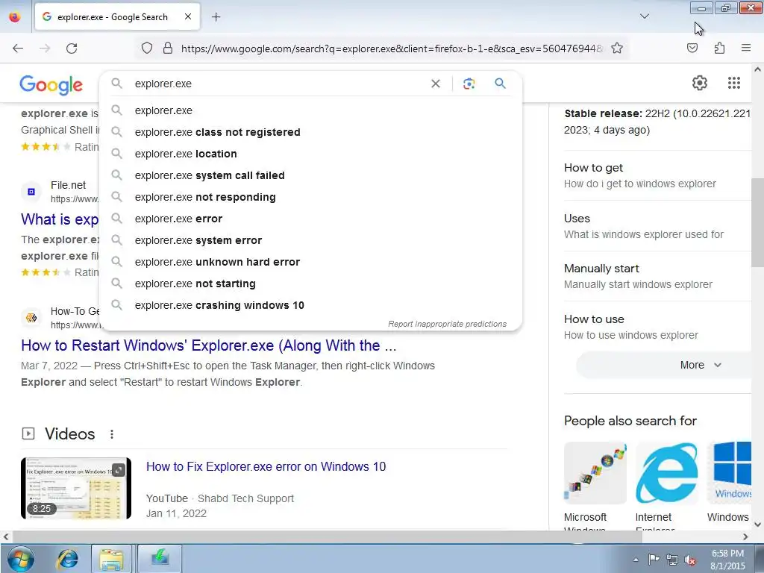This screenshot has width=764, height=573.
Task: Open the tracking protection shield icon
Action: pyautogui.click(x=147, y=48)
